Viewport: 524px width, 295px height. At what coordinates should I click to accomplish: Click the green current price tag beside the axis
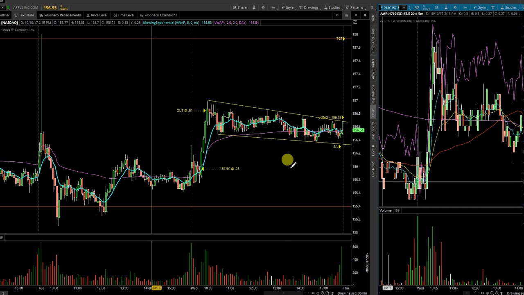pyautogui.click(x=358, y=130)
